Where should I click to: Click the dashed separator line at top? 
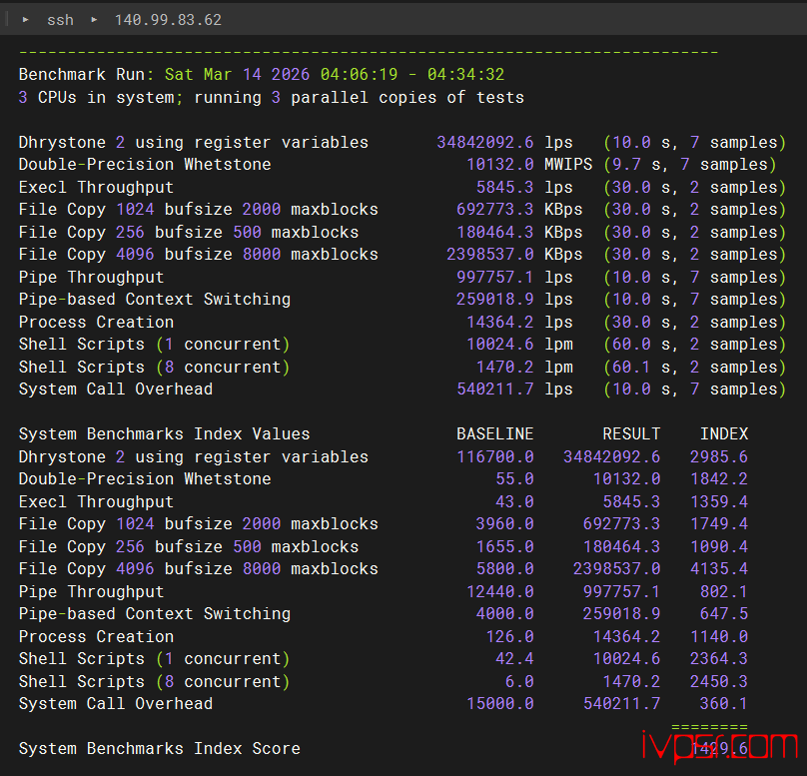pyautogui.click(x=368, y=51)
